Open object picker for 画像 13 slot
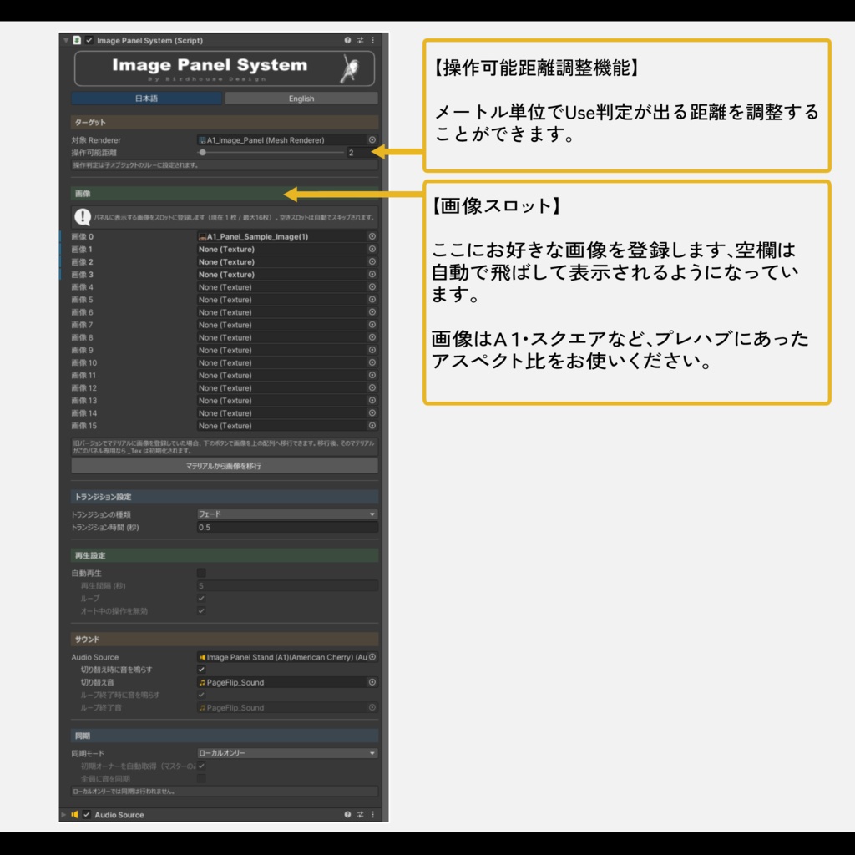The image size is (855, 855). coord(372,400)
